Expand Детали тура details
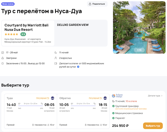The width and height of the screenshot is (167, 132). pyautogui.click(x=155, y=96)
